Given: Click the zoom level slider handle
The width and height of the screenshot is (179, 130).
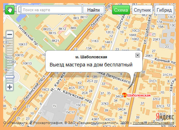Looking at the screenshot, I should coord(10,77).
